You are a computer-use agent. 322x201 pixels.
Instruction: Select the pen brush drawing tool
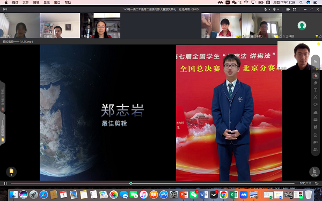[316, 76]
